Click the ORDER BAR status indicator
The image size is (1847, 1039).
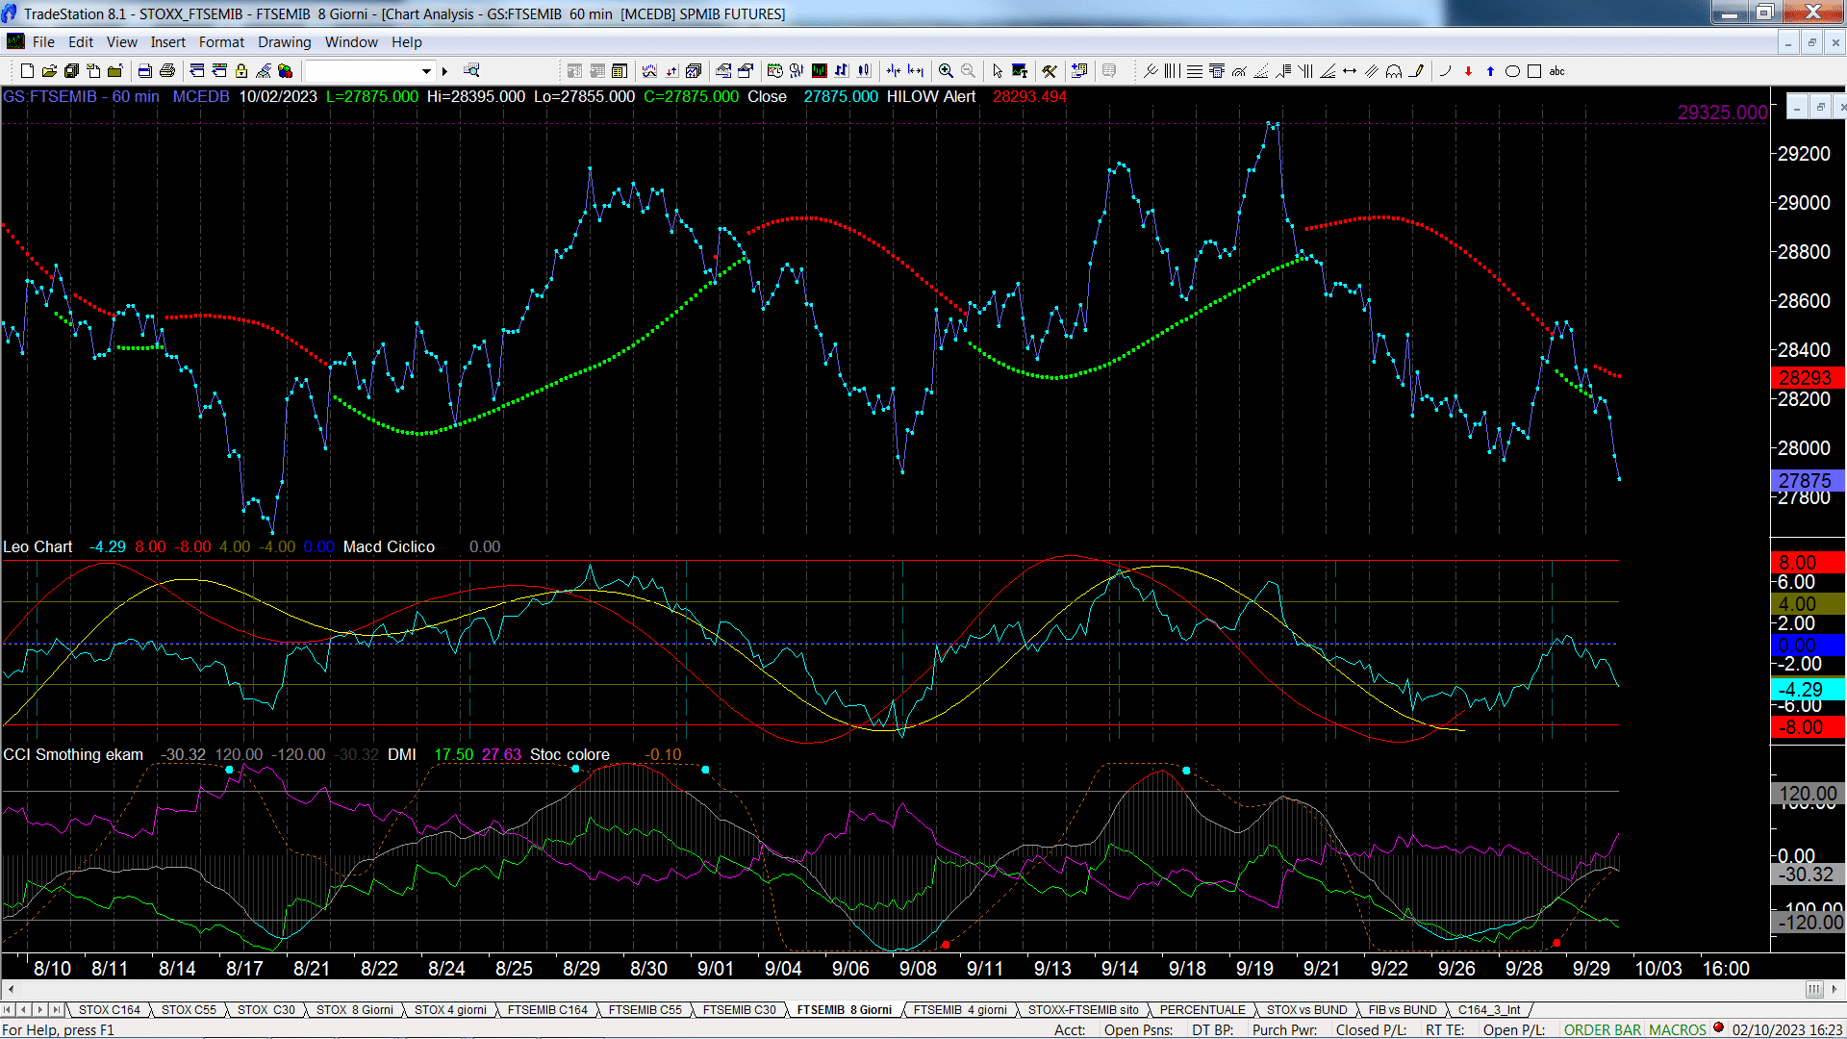[1603, 1030]
